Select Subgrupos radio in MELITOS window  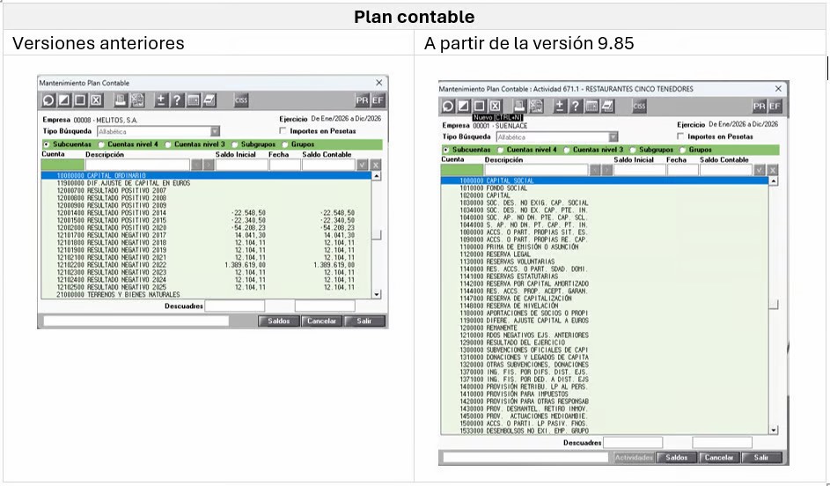(234, 144)
